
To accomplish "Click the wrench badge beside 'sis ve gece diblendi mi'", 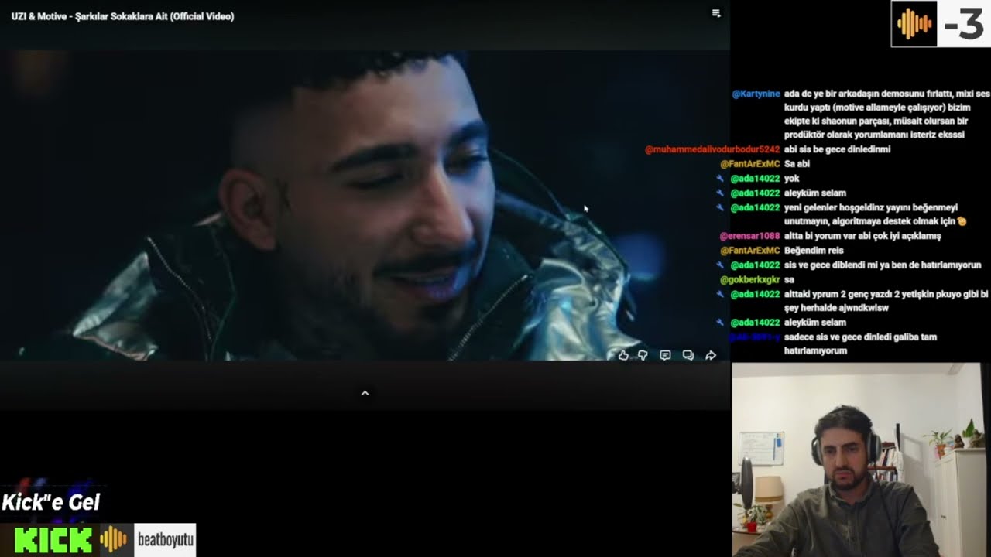I will click(x=720, y=265).
